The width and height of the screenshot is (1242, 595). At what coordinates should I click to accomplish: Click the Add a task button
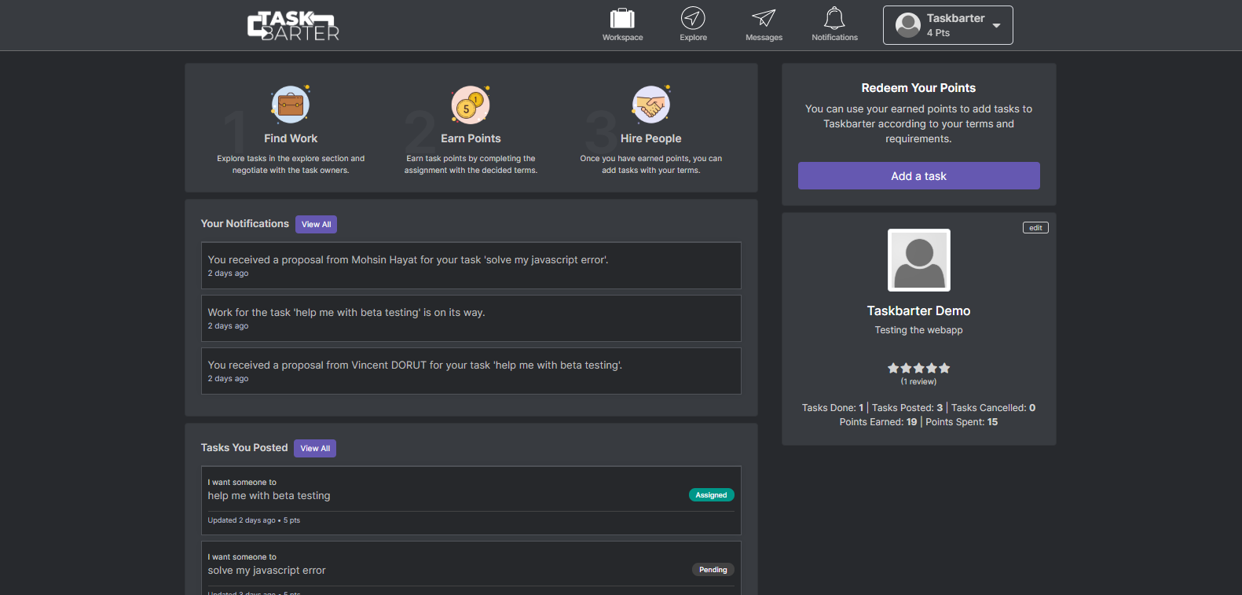918,176
